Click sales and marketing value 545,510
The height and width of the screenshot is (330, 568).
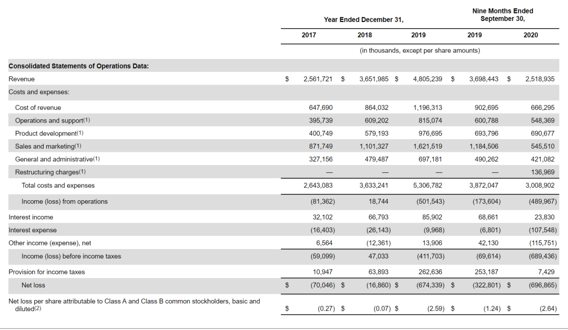coord(543,146)
